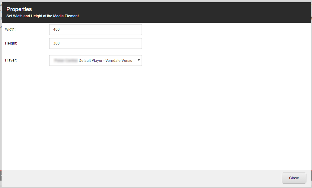Click the blurred prefix in Player selection
Viewport: 312px width, 188px height.
pyautogui.click(x=66, y=61)
